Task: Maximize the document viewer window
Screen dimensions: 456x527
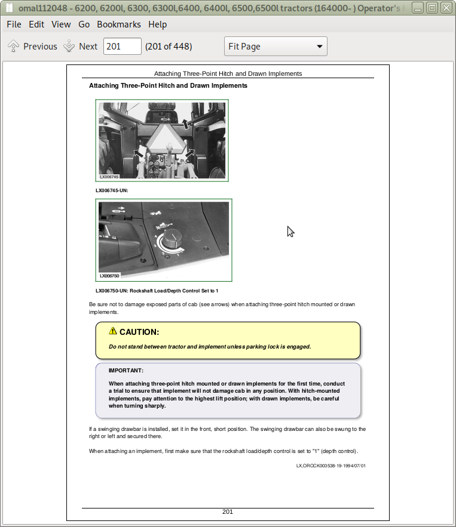Action: [x=432, y=8]
